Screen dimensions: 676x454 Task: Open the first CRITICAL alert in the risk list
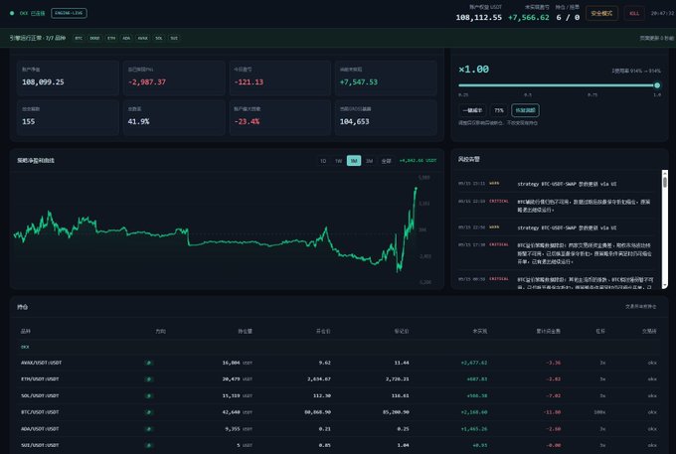click(x=556, y=206)
